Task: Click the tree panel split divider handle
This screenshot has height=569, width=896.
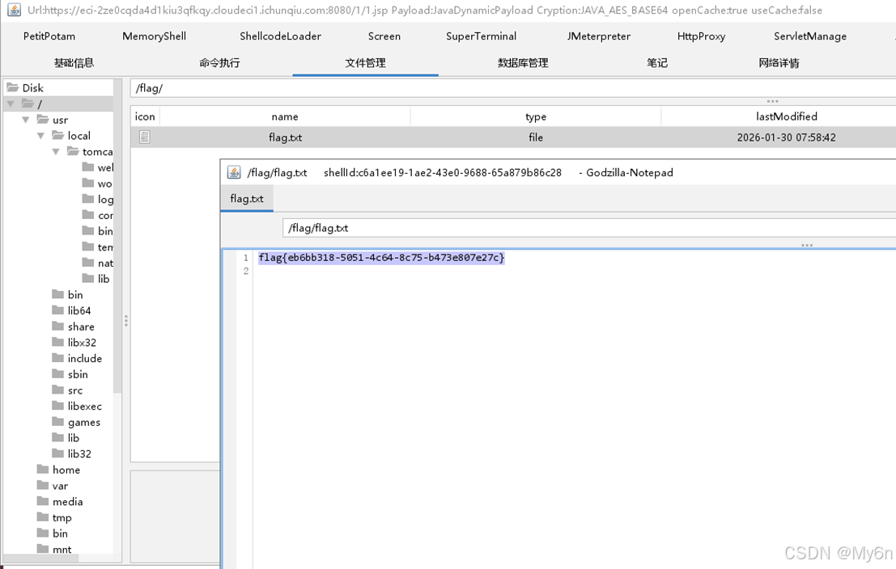Action: pos(125,321)
